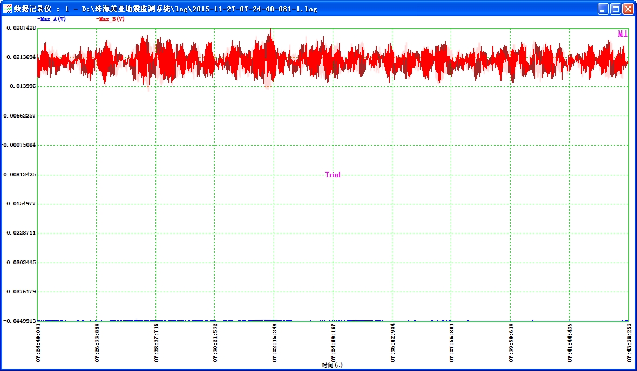The width and height of the screenshot is (637, 371).
Task: Click the Y-axis value -0.0154977
Action: coord(20,204)
